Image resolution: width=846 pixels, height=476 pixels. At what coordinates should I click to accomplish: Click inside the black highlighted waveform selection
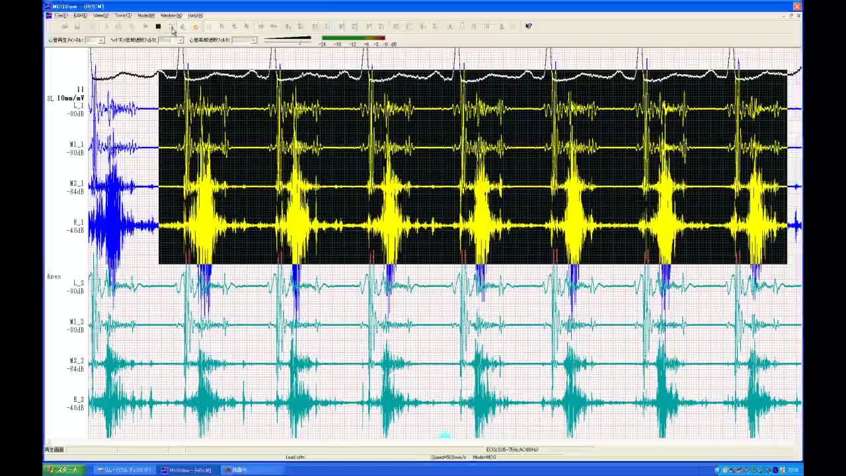pyautogui.click(x=473, y=165)
